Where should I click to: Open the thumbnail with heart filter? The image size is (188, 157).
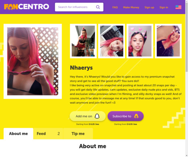pos(140,41)
